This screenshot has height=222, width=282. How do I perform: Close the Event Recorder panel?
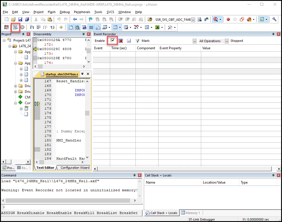278,34
